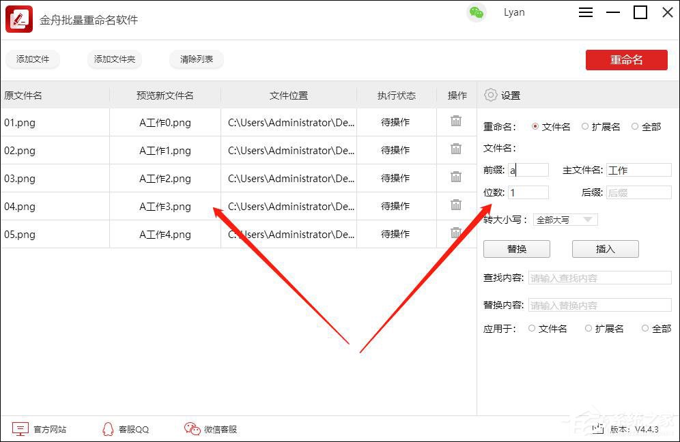The image size is (680, 442).
Task: Click the Lyan account name
Action: 514,12
